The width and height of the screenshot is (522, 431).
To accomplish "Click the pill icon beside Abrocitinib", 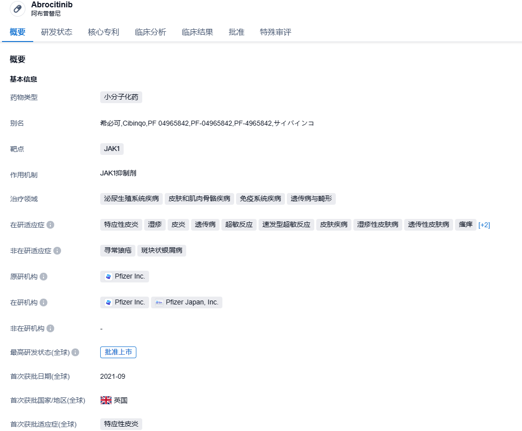I will coord(18,9).
